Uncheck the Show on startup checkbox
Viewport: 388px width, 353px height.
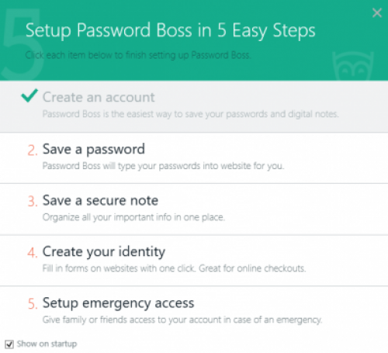[x=9, y=344]
